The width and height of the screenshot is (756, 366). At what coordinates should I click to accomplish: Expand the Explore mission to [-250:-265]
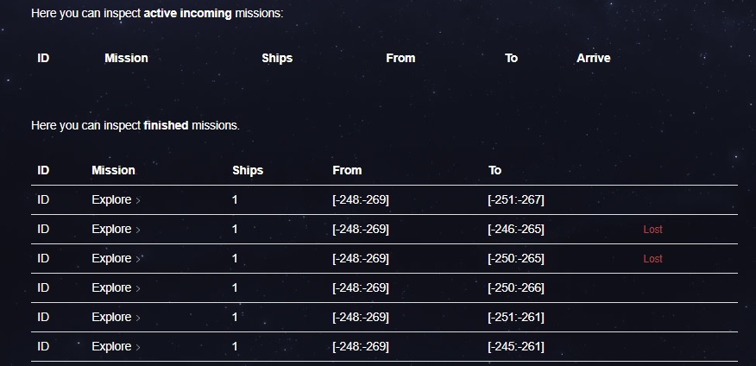coord(116,258)
